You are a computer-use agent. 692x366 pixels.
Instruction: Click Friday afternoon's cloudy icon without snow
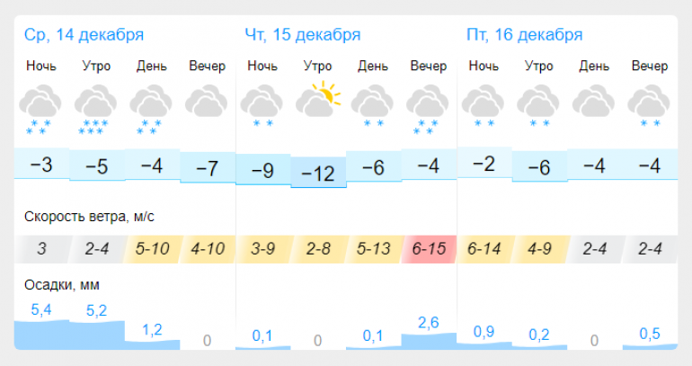coord(594,102)
